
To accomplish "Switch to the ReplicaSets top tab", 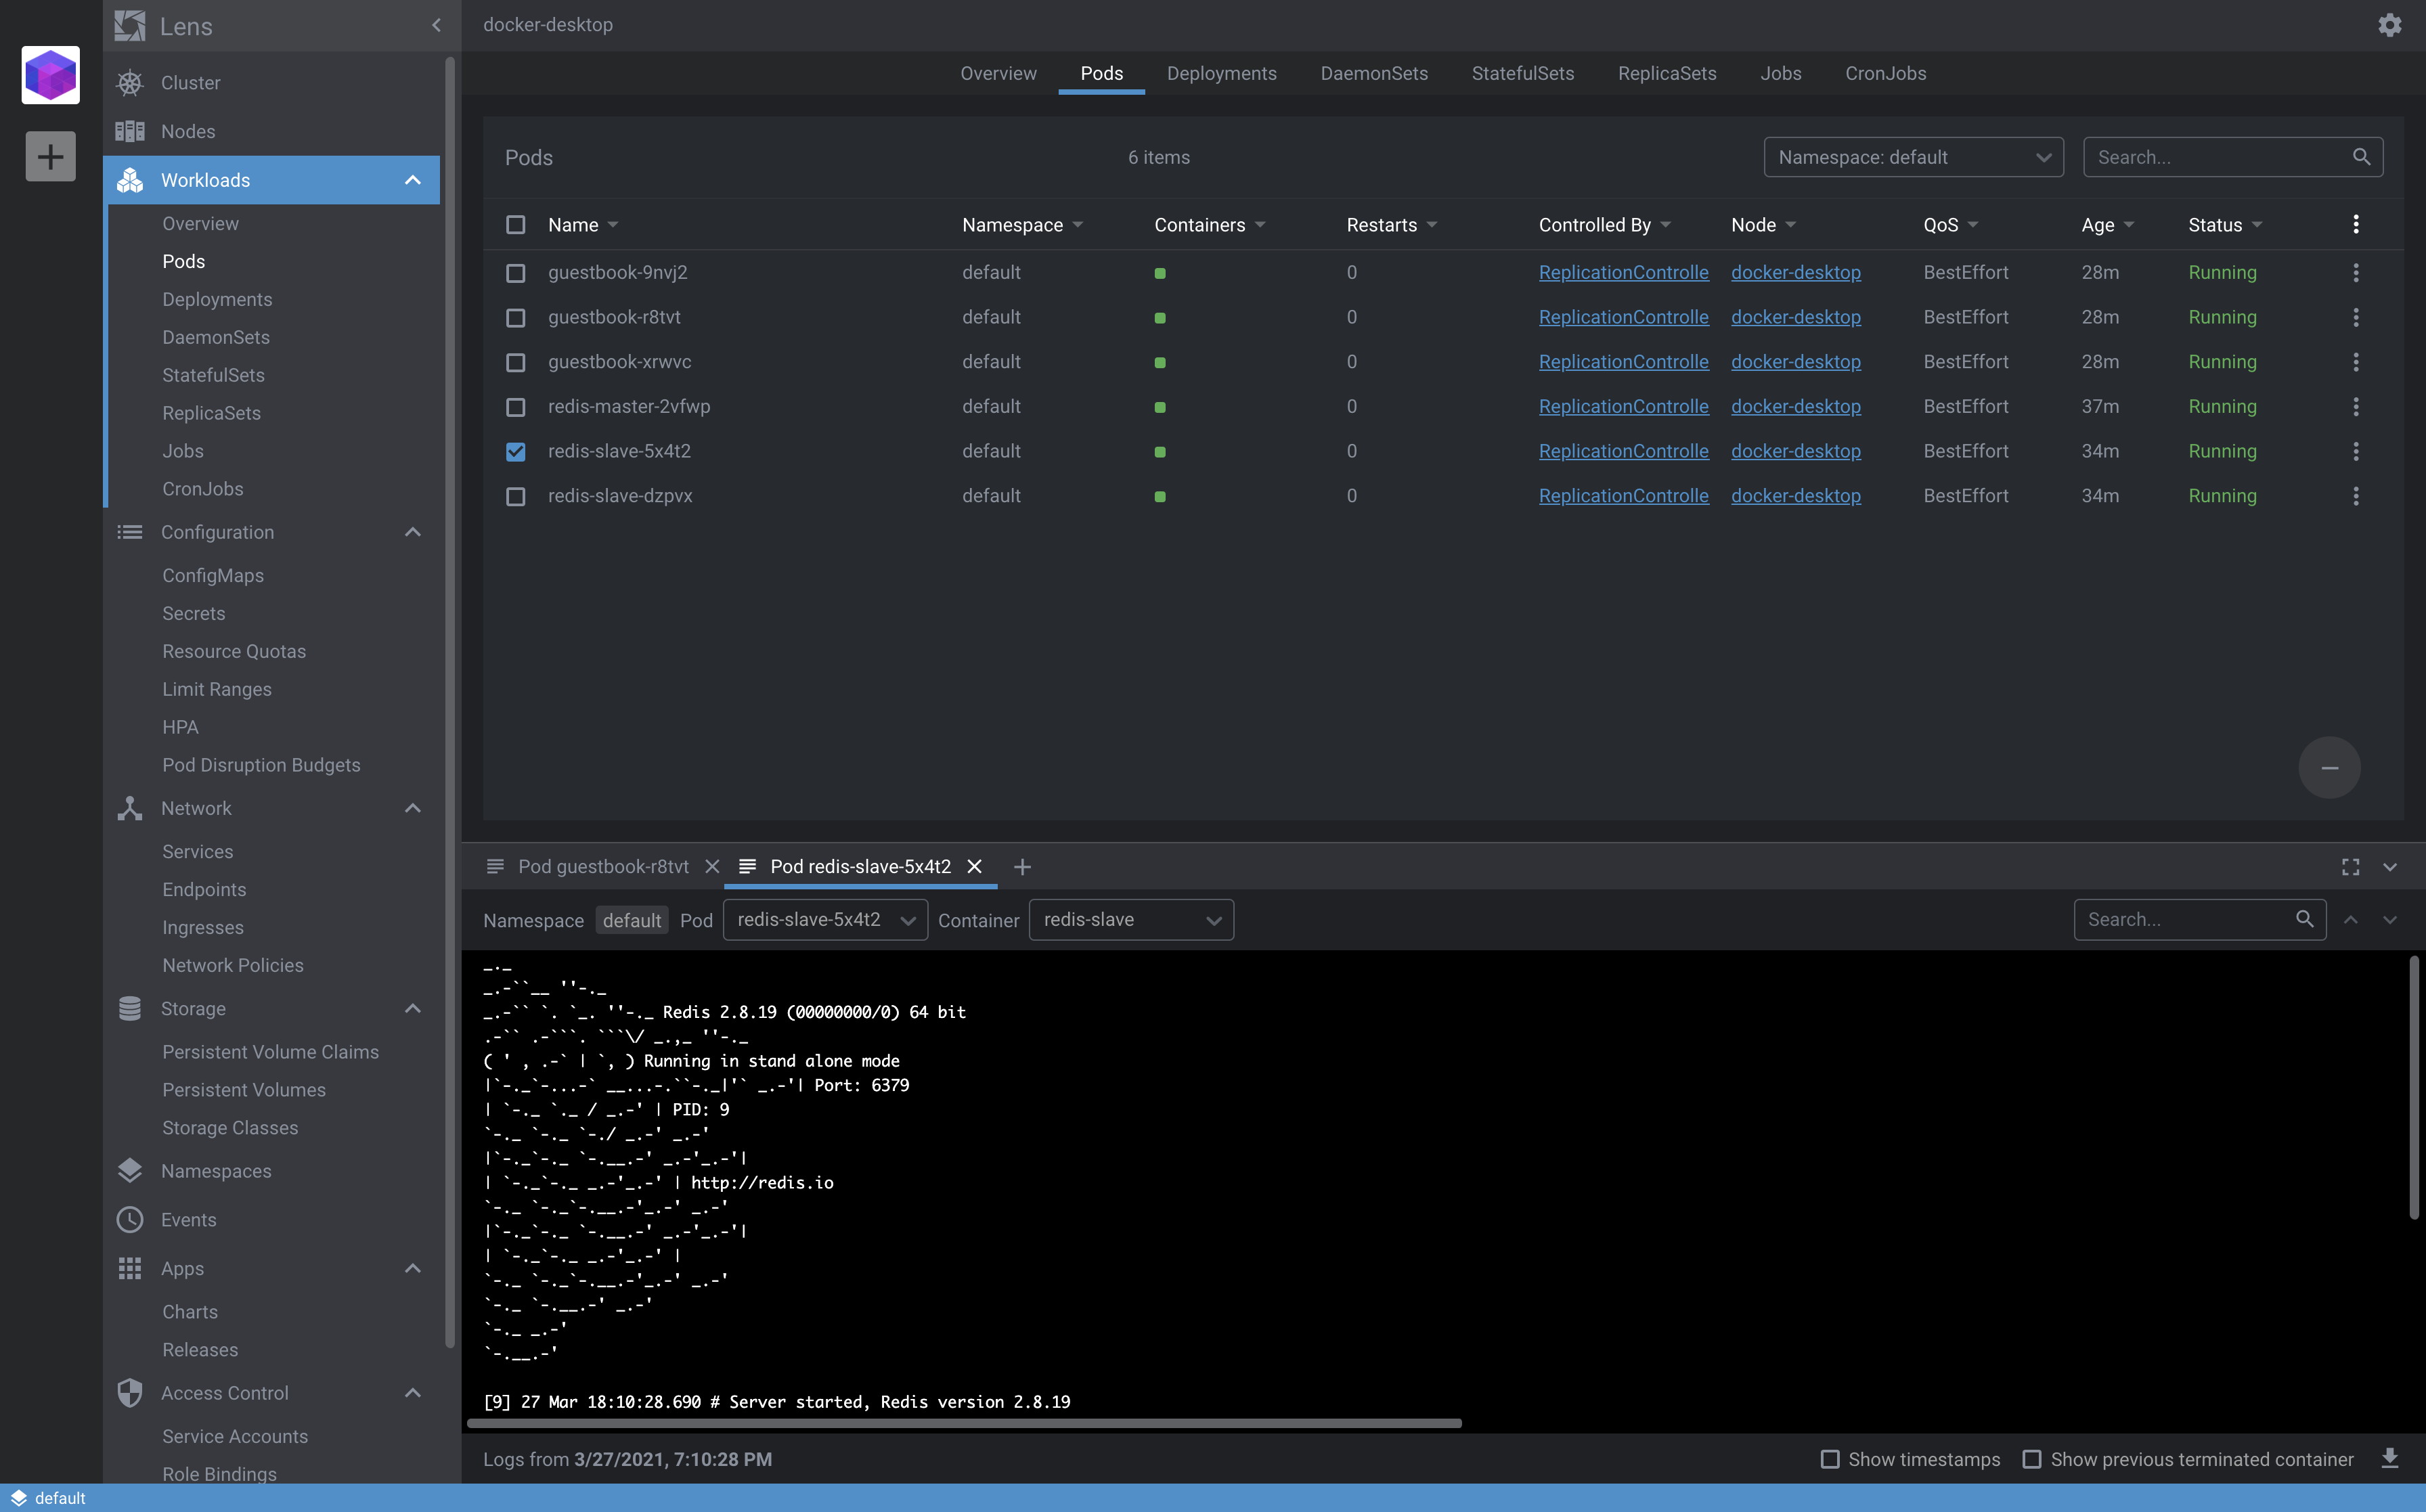I will click(x=1666, y=73).
